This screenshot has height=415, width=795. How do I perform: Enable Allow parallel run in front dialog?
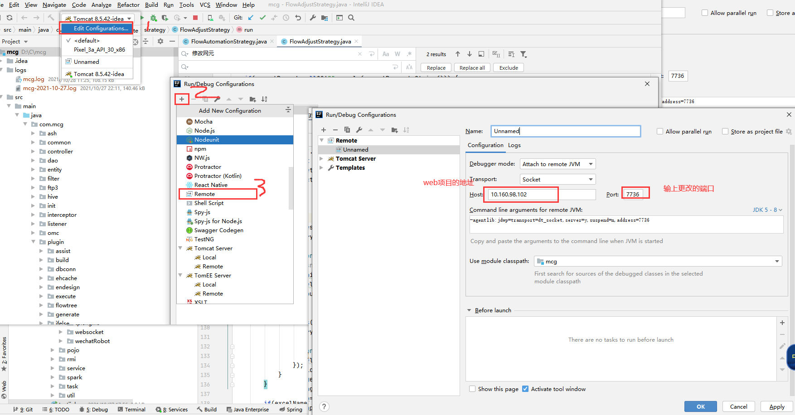tap(660, 131)
